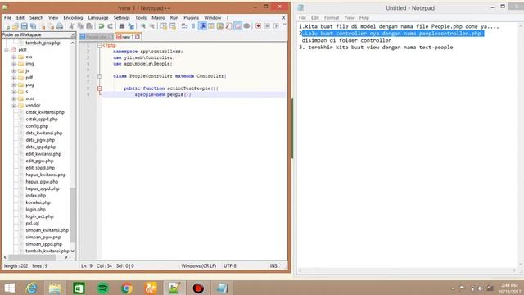Click the New file icon in Notepad++ toolbar
The image size is (524, 295).
[x=7, y=26]
